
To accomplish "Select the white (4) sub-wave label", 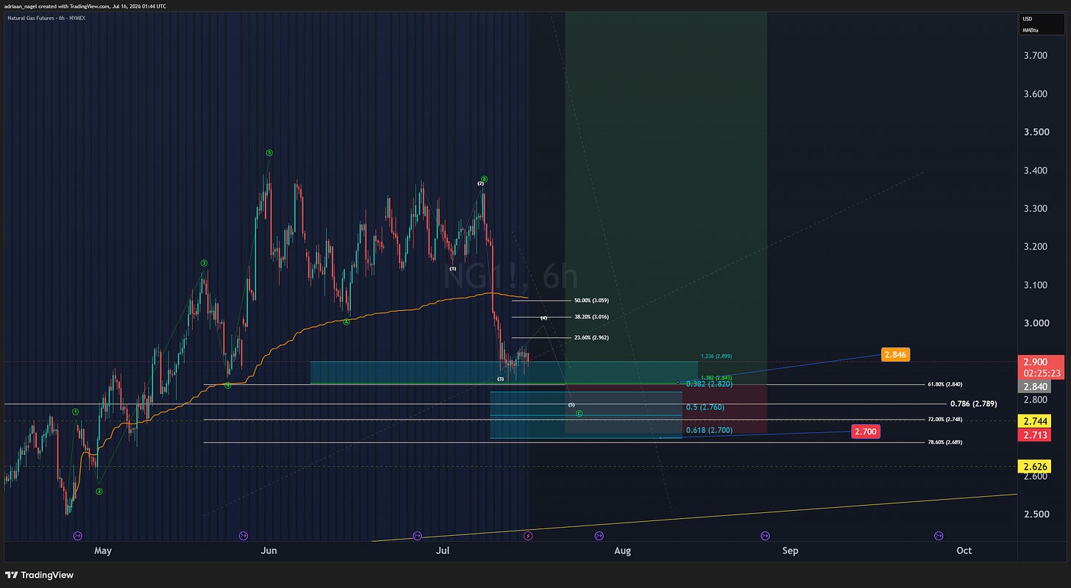I will click(544, 318).
